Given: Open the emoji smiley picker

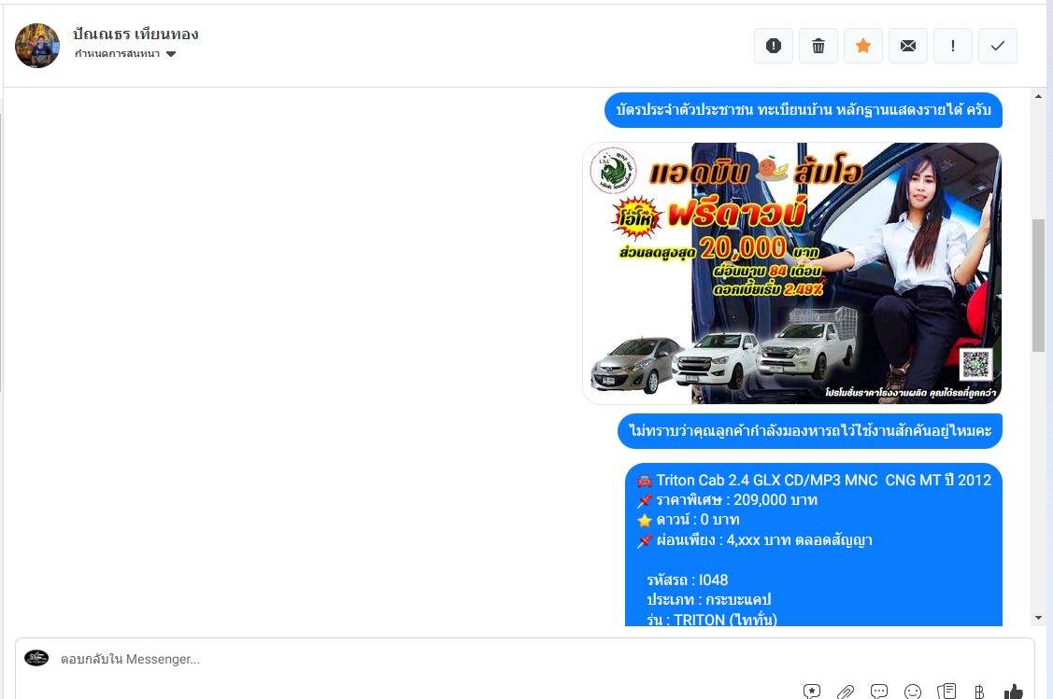Looking at the screenshot, I should click(x=913, y=691).
